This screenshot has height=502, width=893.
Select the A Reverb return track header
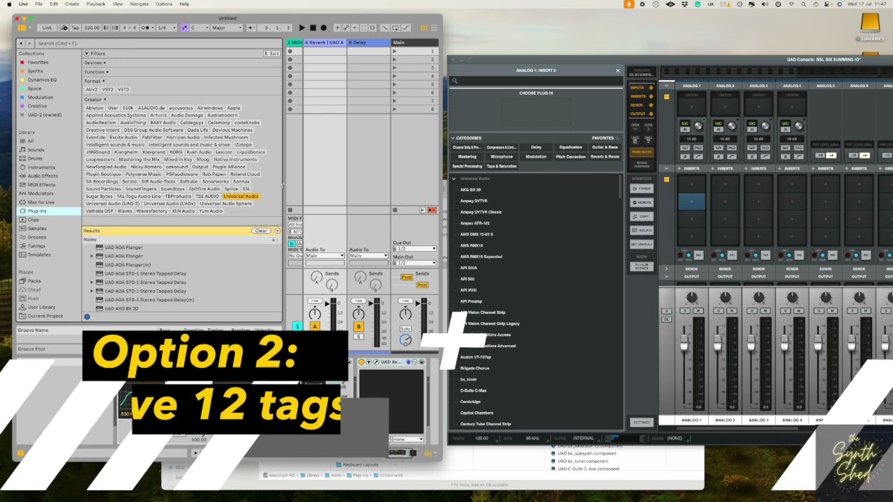[324, 43]
